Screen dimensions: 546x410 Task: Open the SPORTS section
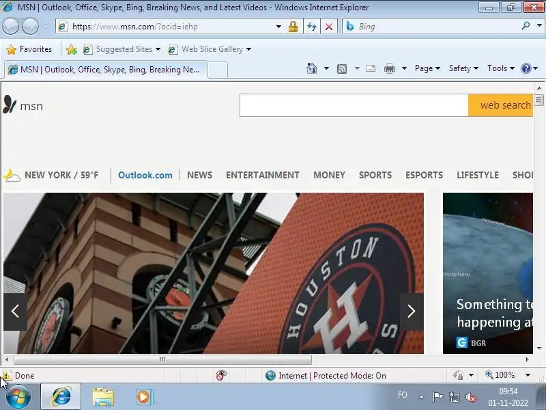coord(375,175)
